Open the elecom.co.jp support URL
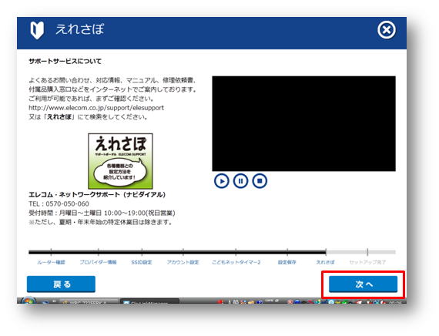The image size is (439, 336). [x=96, y=108]
